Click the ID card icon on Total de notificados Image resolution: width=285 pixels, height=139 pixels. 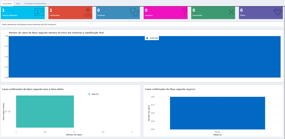coord(39,13)
